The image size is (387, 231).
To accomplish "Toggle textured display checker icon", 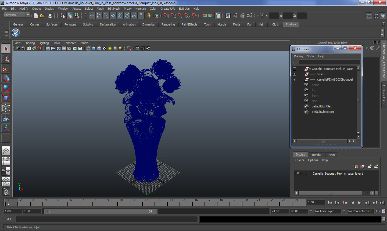I will 105,48.
